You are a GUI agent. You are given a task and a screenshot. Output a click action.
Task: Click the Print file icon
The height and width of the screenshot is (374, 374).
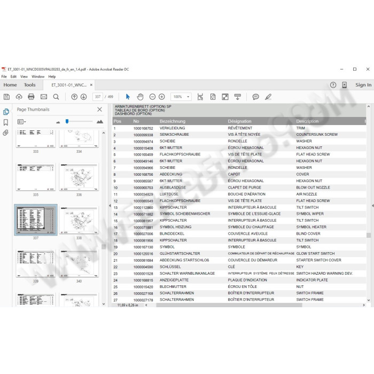31,97
